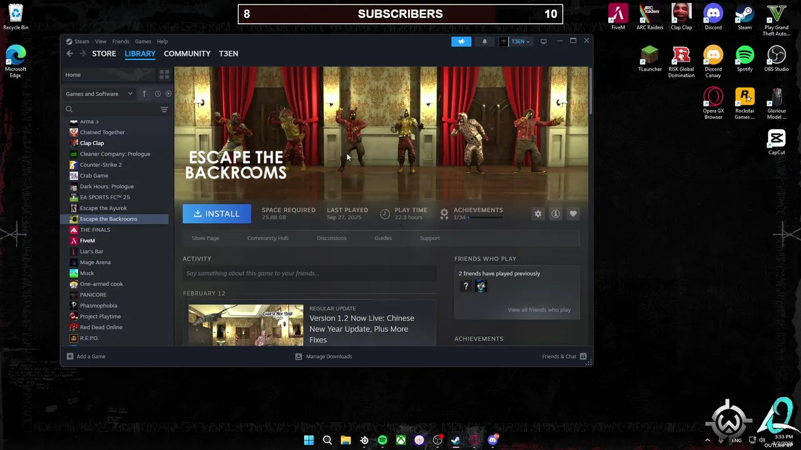This screenshot has width=801, height=450.
Task: Open the Help menu
Action: click(162, 41)
